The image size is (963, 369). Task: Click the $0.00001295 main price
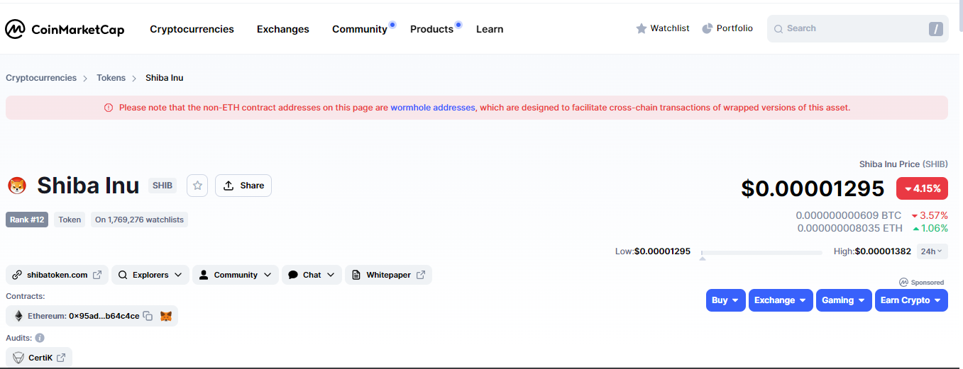(x=813, y=188)
